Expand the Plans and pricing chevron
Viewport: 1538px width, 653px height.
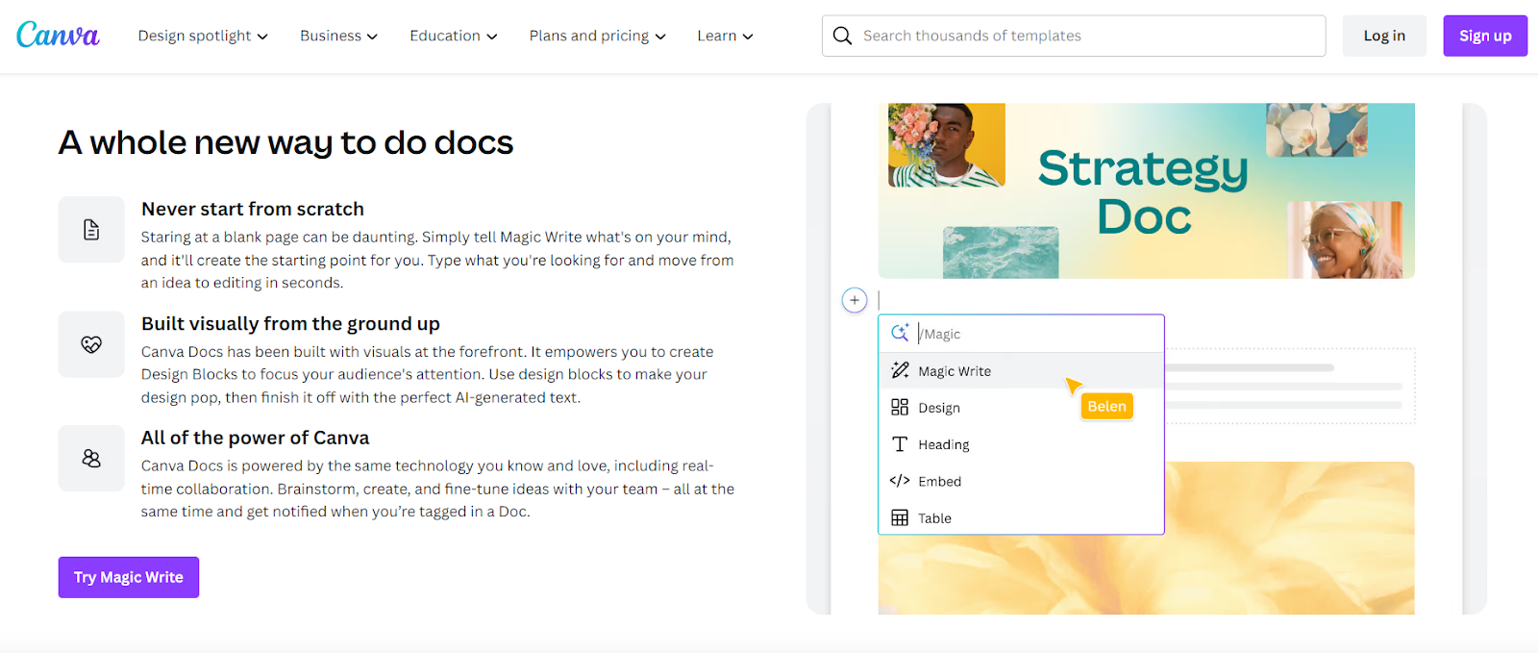(659, 37)
